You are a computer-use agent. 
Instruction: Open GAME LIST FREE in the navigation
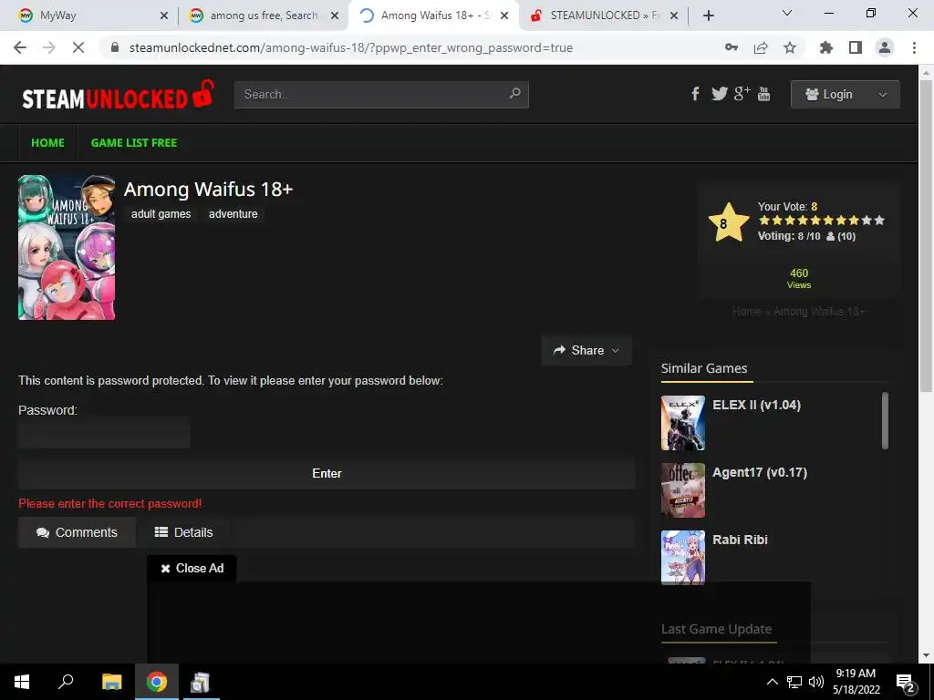[x=134, y=143]
